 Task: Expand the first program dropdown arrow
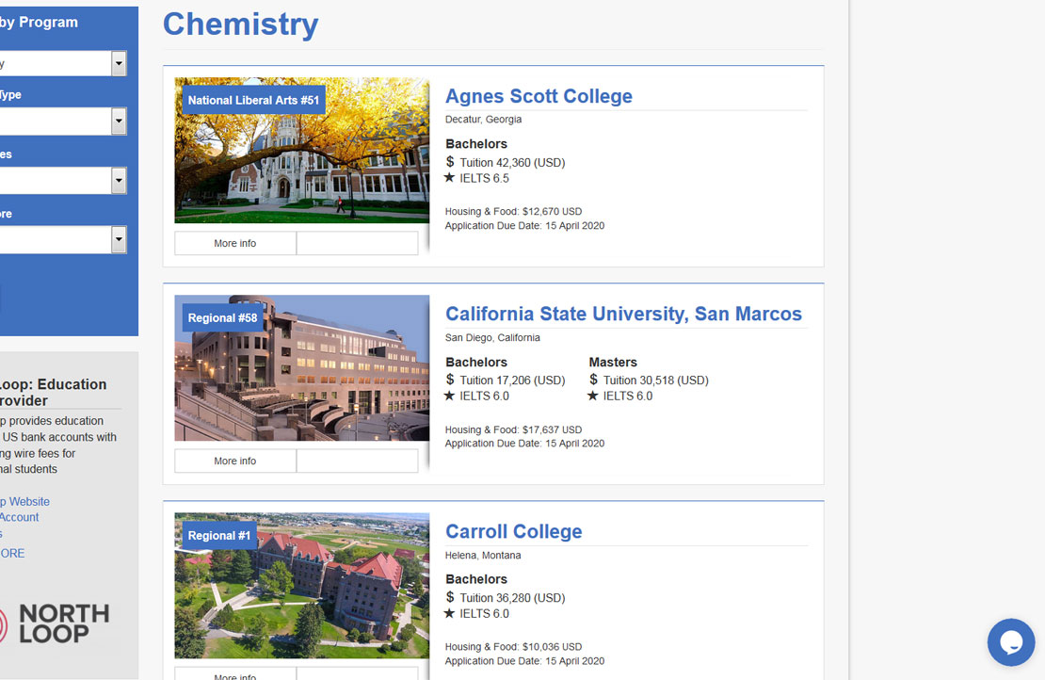(x=119, y=64)
